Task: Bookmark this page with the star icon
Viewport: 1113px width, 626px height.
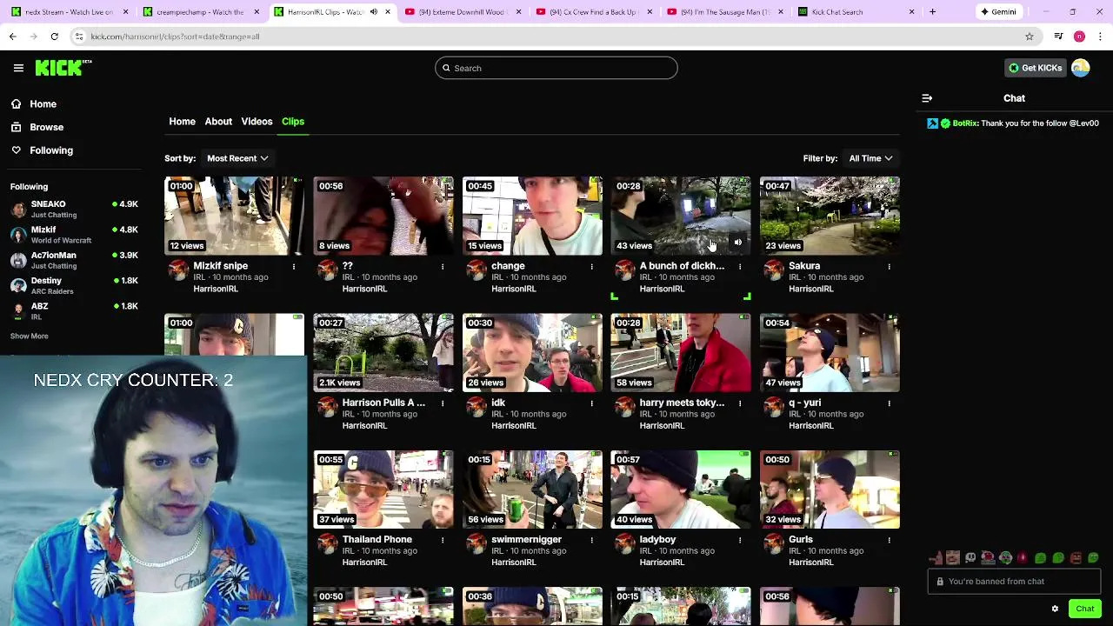Action: [x=1030, y=37]
